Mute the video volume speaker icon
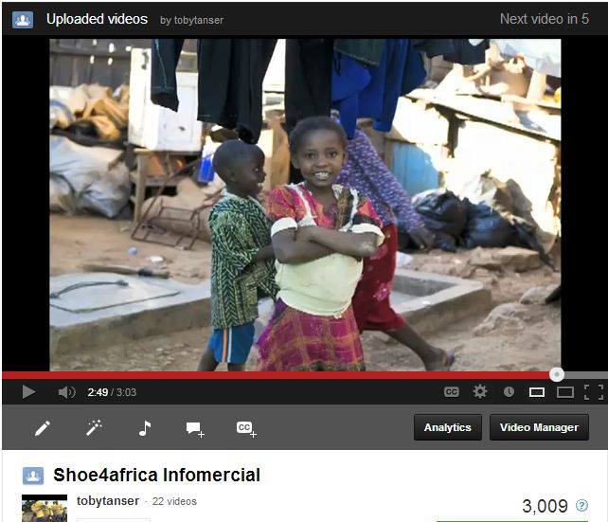 pyautogui.click(x=66, y=392)
